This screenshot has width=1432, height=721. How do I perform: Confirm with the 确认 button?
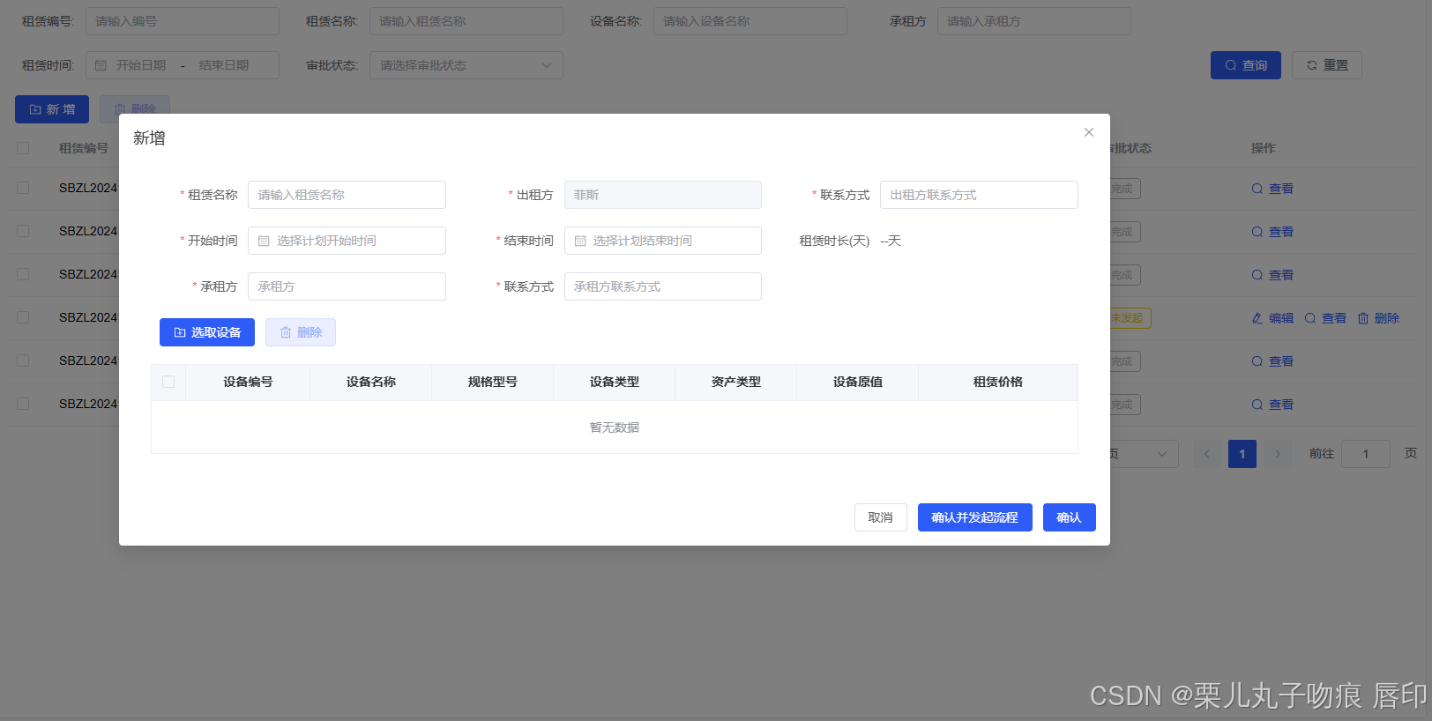[1070, 517]
